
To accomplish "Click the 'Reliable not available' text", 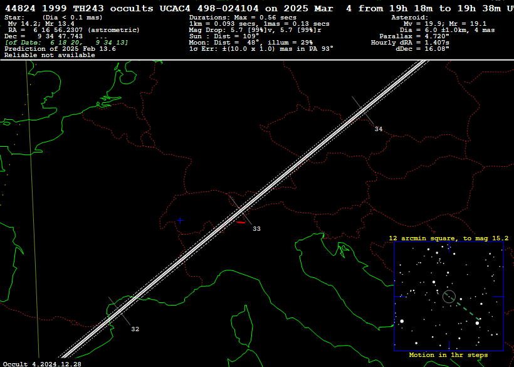I will 50,55.
